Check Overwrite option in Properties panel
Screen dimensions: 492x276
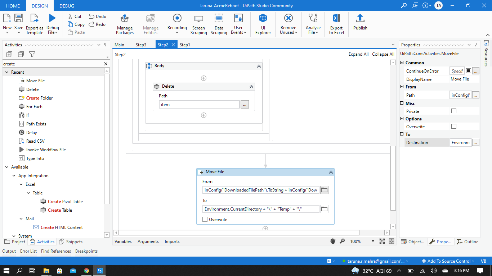click(x=454, y=126)
